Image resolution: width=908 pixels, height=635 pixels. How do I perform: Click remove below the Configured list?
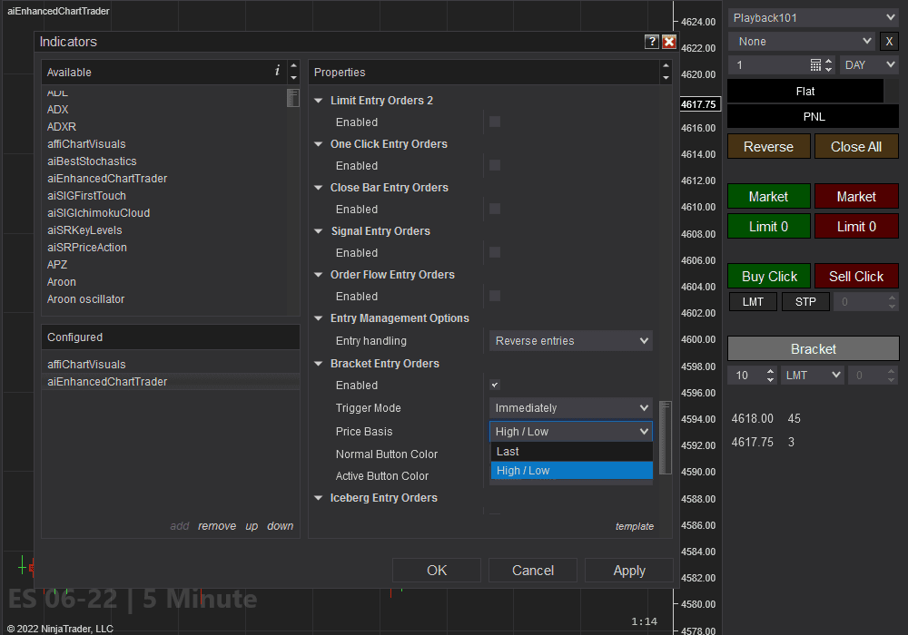[x=217, y=525]
